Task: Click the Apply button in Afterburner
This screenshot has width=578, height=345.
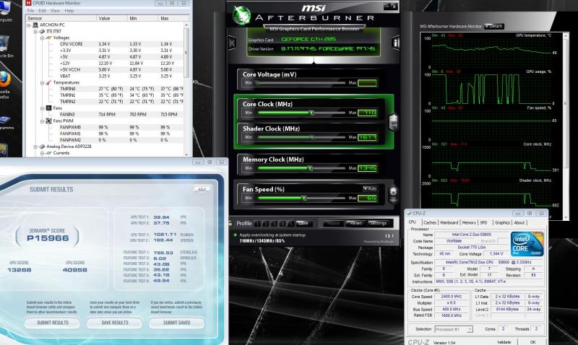Action: [333, 223]
